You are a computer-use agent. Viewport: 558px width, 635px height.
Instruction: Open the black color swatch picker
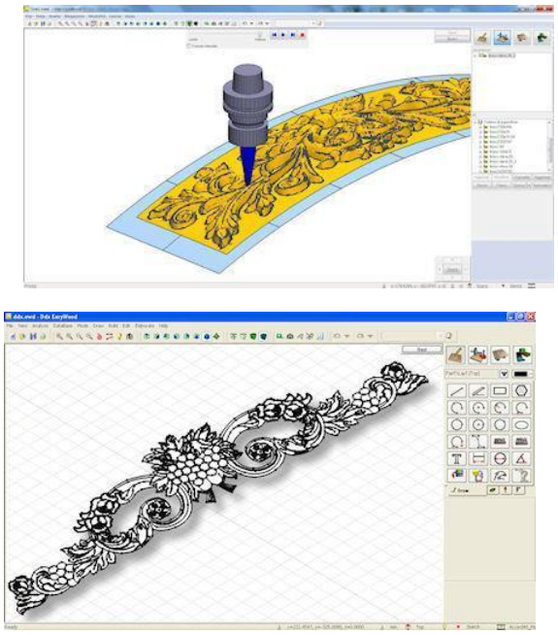click(522, 374)
